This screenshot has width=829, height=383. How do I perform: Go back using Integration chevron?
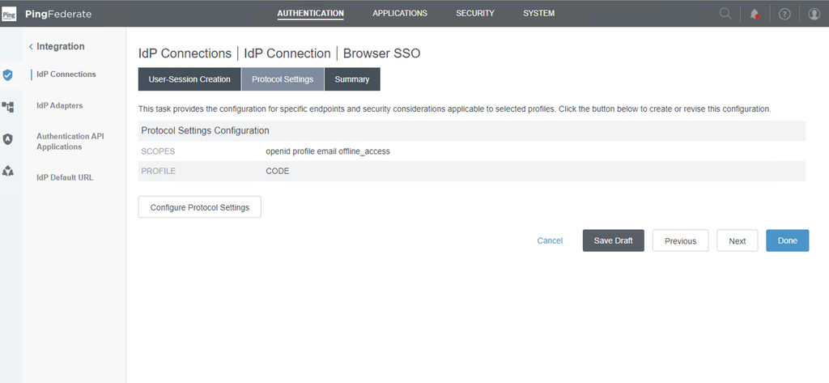coord(31,46)
